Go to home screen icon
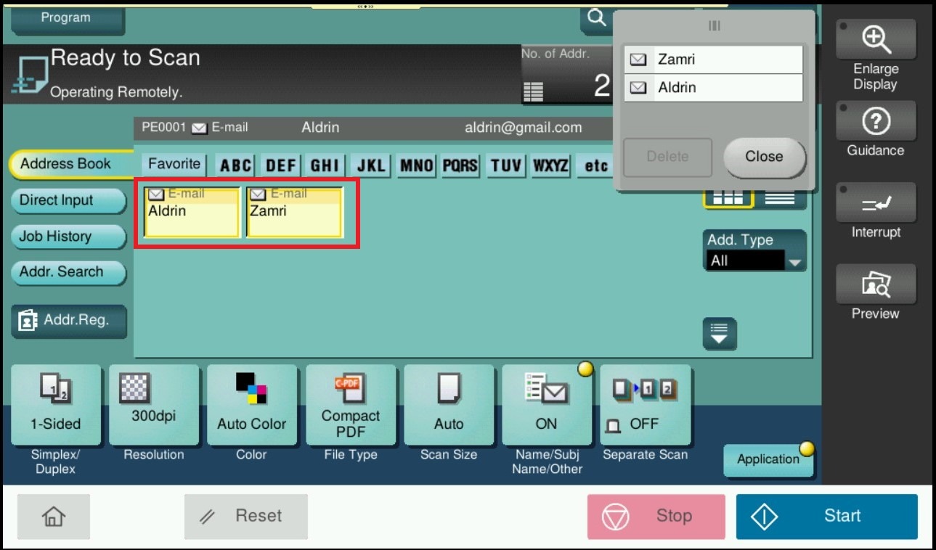The height and width of the screenshot is (550, 936). click(54, 517)
